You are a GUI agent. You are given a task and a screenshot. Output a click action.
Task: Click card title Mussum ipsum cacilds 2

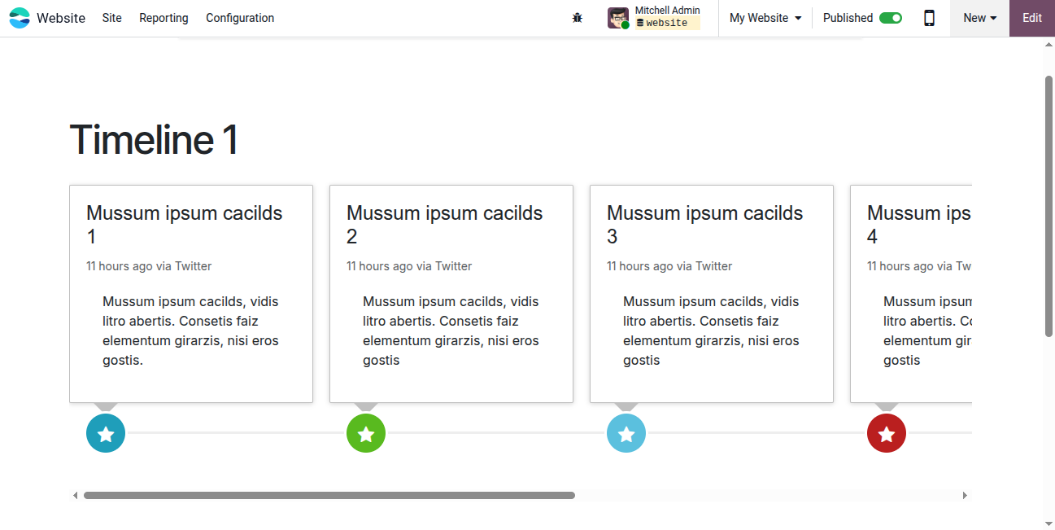445,225
